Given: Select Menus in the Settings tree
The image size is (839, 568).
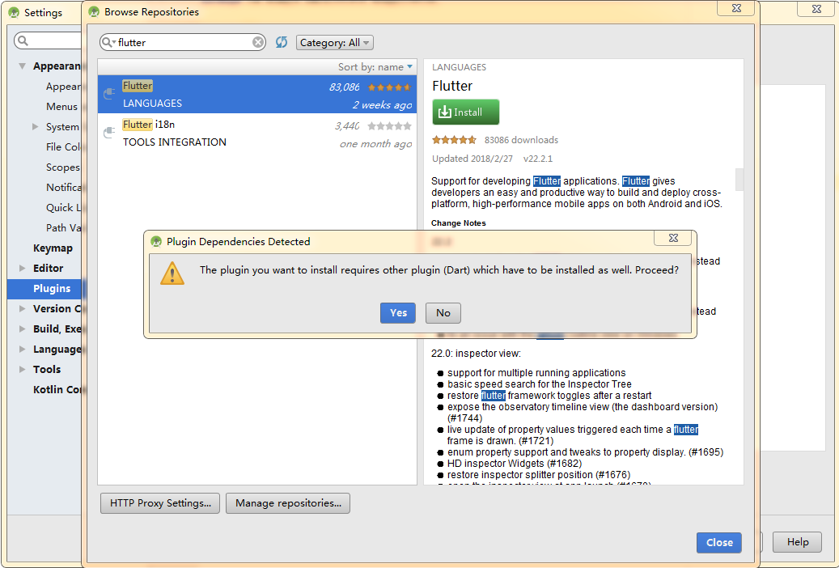Looking at the screenshot, I should pos(61,107).
